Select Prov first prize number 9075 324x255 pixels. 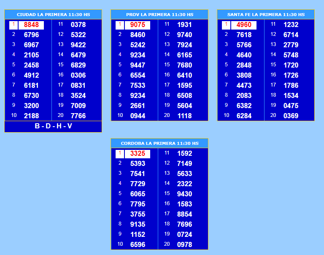point(138,25)
